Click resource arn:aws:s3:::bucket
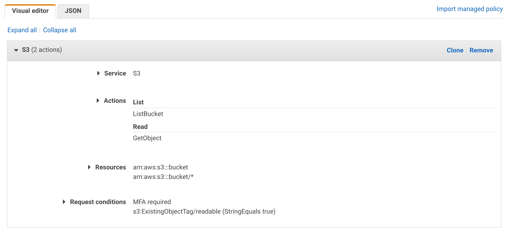The height and width of the screenshot is (232, 507). point(160,167)
